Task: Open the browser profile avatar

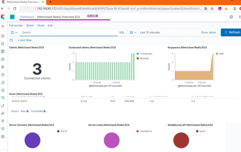Action: tap(235, 9)
